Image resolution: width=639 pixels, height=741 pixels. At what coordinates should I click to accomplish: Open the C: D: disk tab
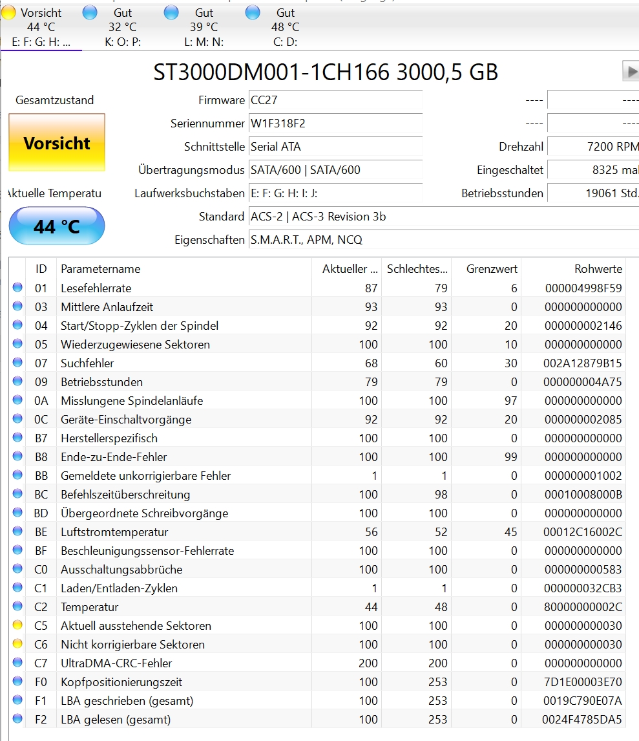tap(286, 27)
